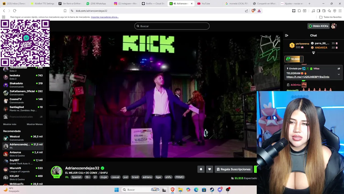
Task: Open Brave Rewards triangle icon
Action: click(259, 11)
